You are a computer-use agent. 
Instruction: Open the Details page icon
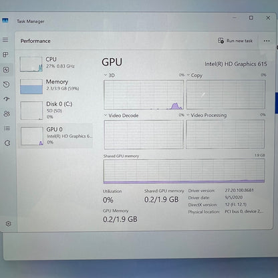click(x=7, y=128)
